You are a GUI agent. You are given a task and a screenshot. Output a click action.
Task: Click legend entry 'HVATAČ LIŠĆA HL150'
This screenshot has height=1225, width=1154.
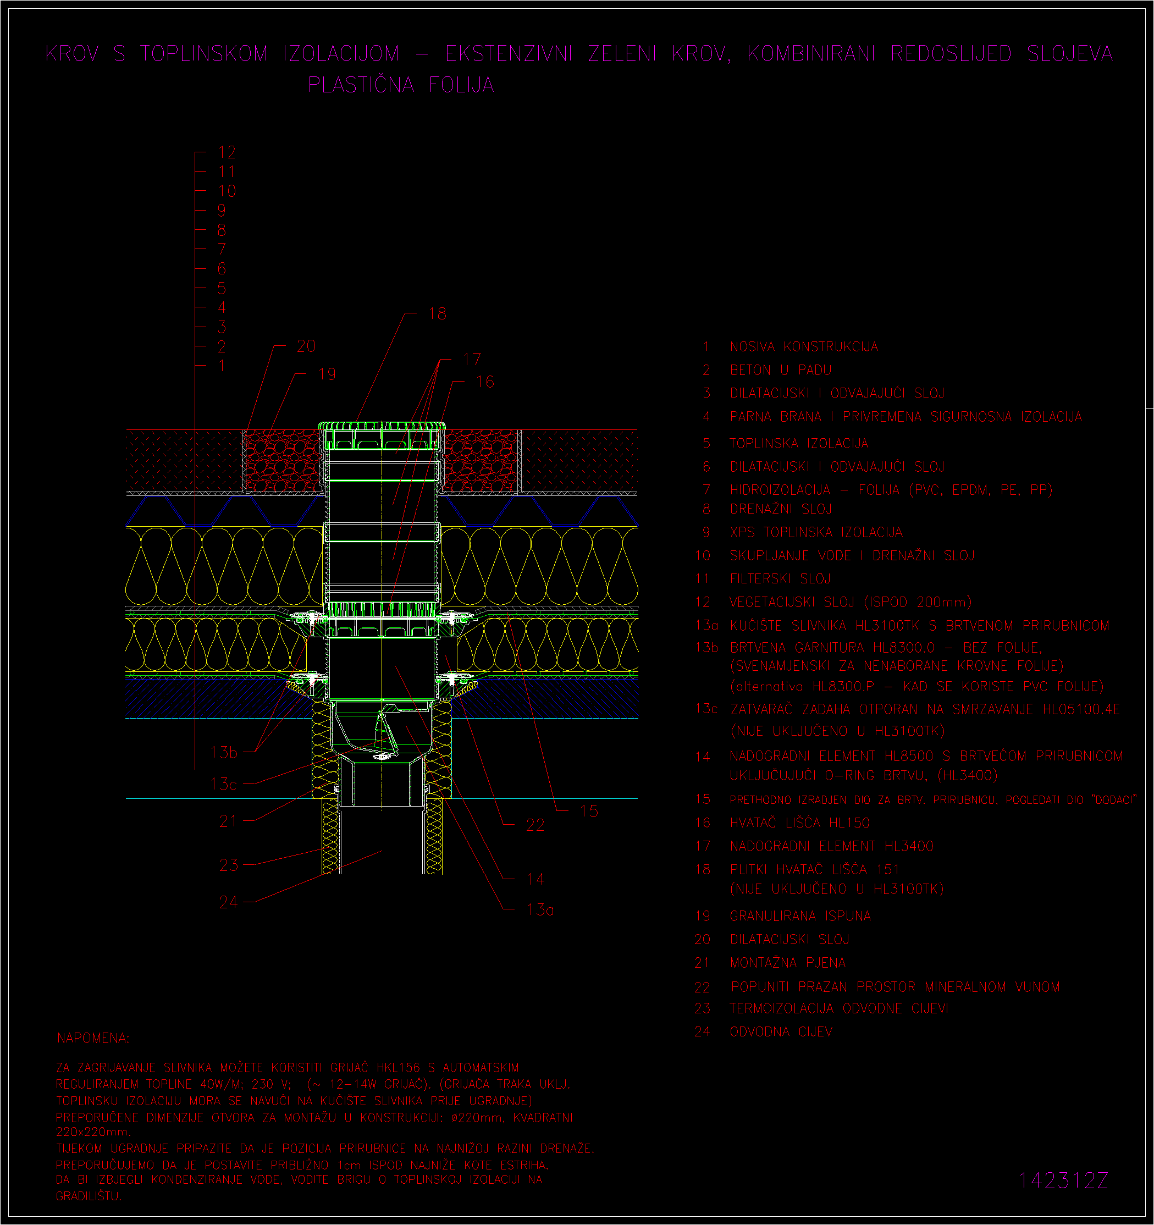click(x=800, y=823)
